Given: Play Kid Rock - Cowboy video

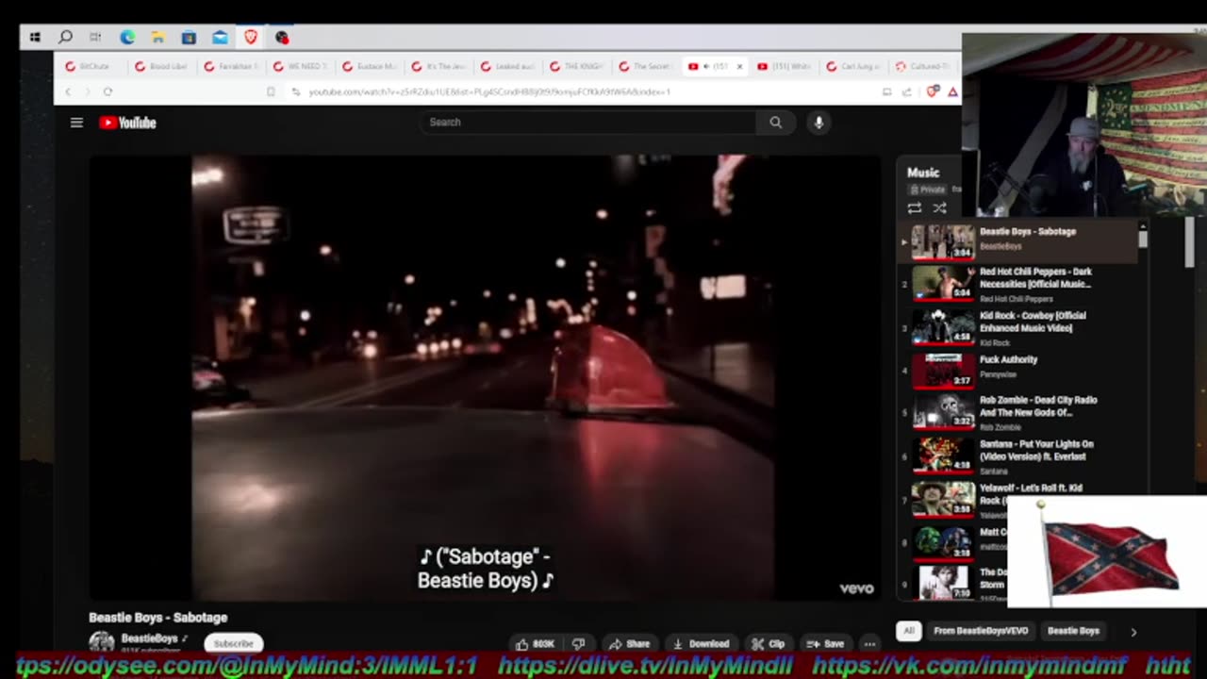Looking at the screenshot, I should tap(1020, 328).
